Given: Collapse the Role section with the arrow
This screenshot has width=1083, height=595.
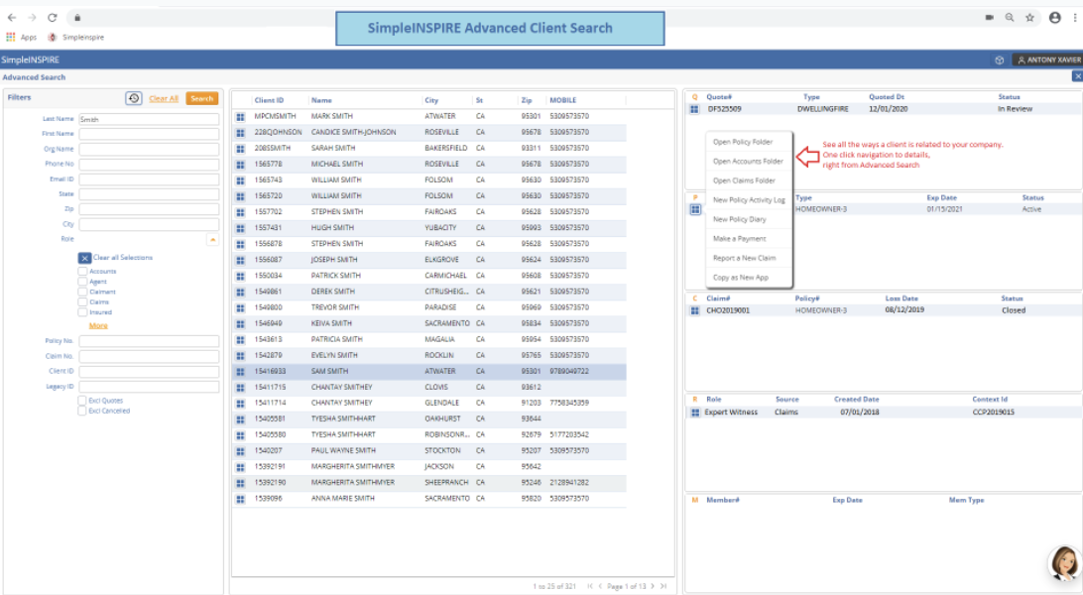Looking at the screenshot, I should [x=212, y=240].
